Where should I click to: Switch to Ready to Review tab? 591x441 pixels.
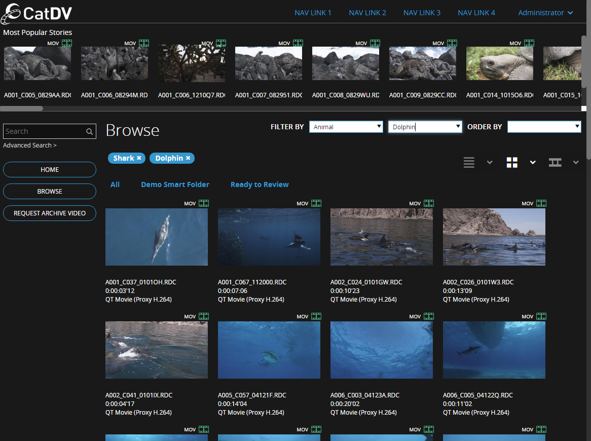[260, 185]
